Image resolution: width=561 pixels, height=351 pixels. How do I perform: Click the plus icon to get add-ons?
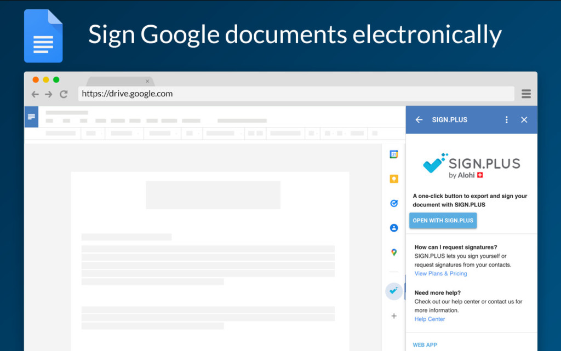(393, 316)
